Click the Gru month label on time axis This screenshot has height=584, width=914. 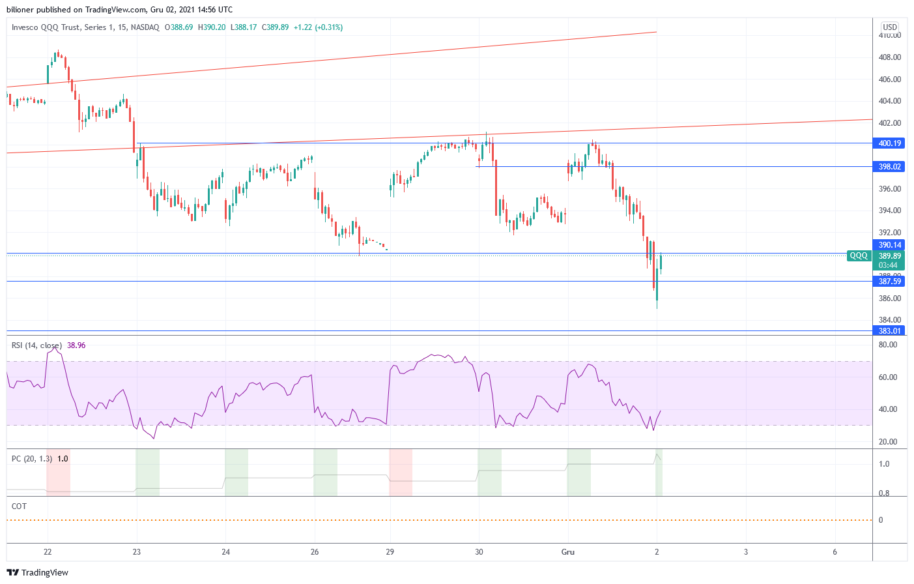pyautogui.click(x=568, y=552)
